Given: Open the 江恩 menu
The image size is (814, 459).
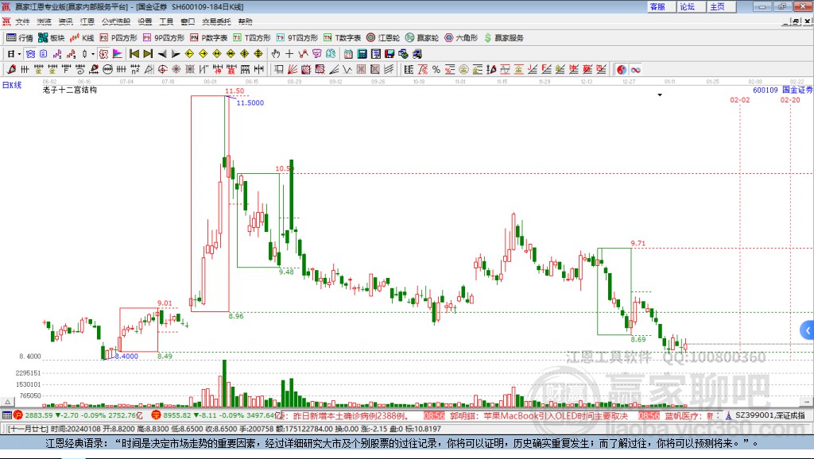Looking at the screenshot, I should point(87,21).
